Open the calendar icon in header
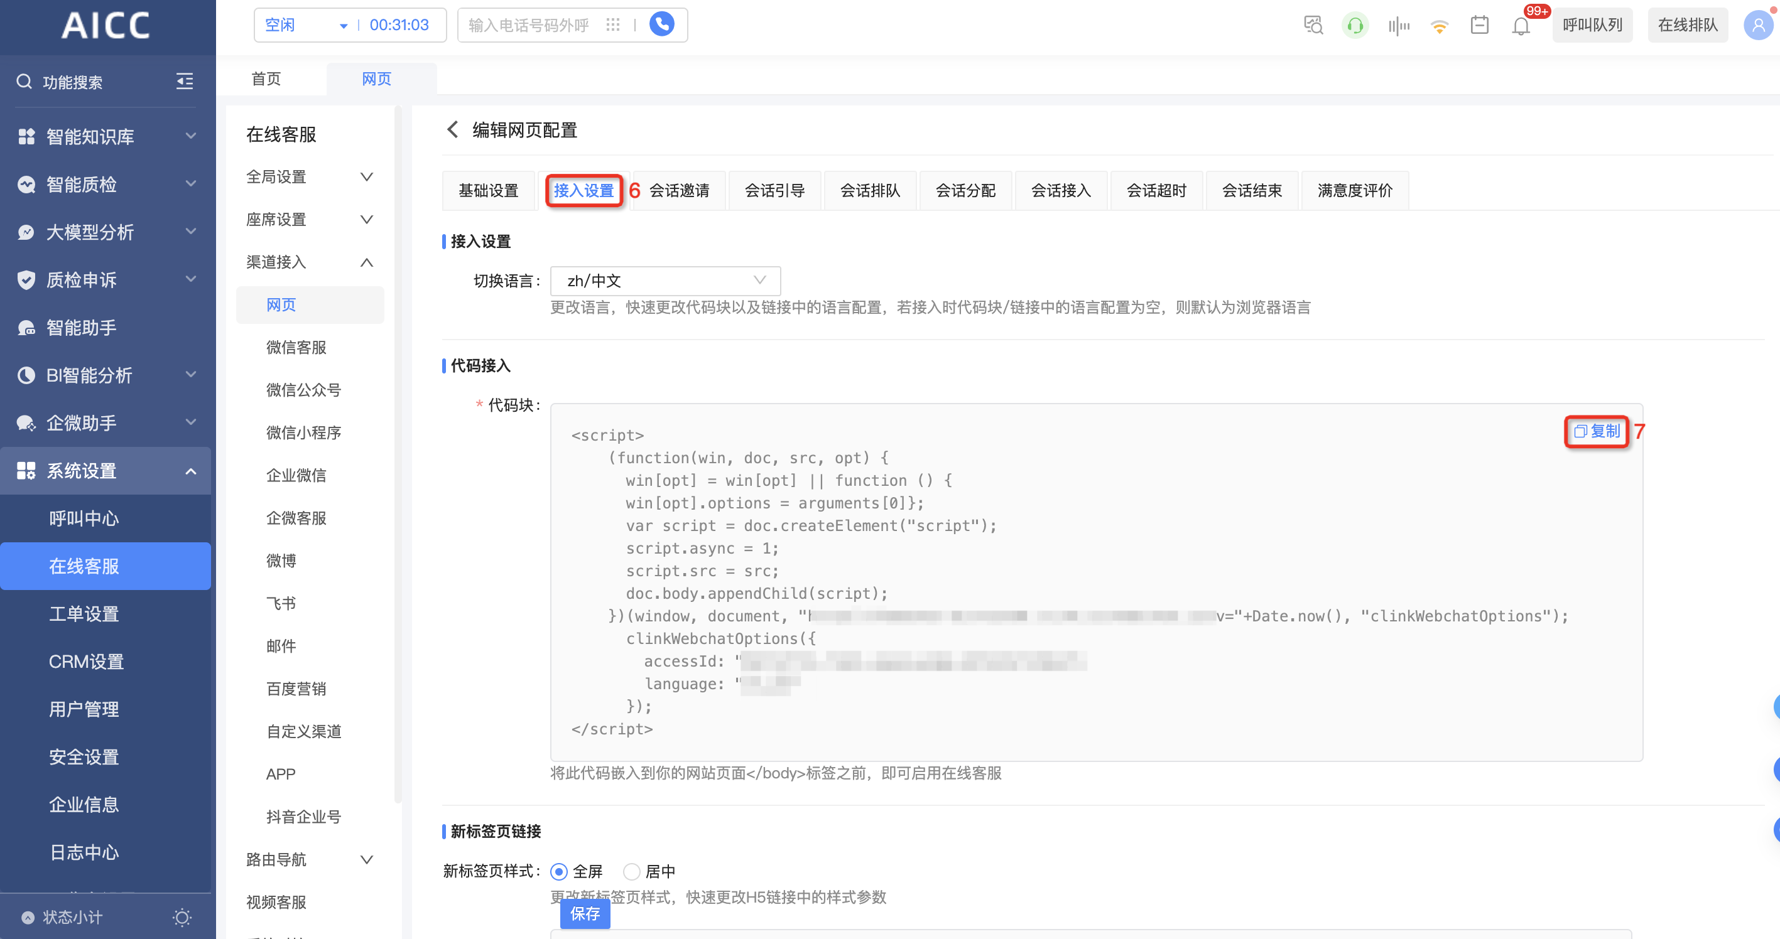This screenshot has height=939, width=1780. [x=1479, y=26]
